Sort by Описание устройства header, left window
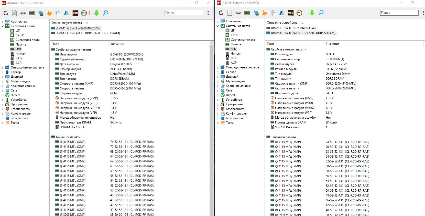 tap(67, 23)
